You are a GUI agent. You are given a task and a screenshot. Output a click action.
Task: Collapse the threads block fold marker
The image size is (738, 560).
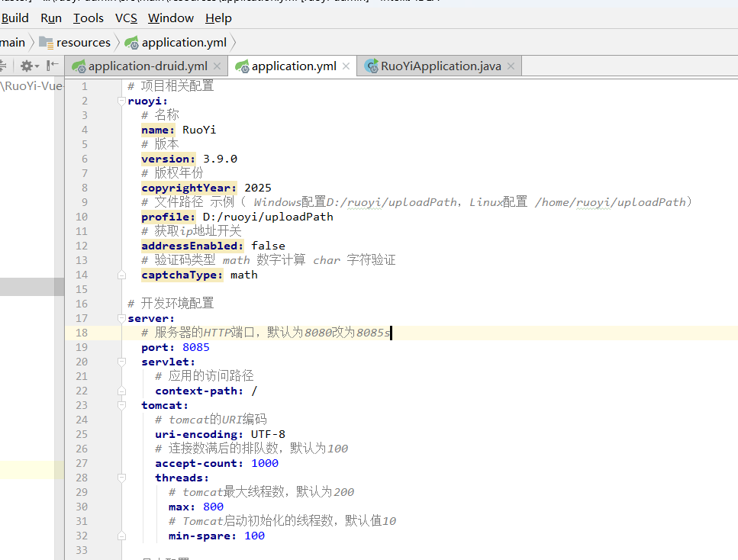(121, 478)
